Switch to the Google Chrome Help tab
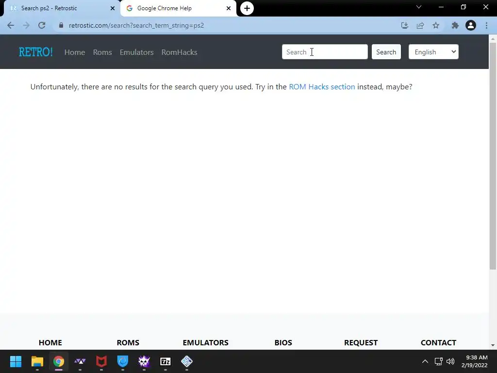497x373 pixels. tap(179, 8)
